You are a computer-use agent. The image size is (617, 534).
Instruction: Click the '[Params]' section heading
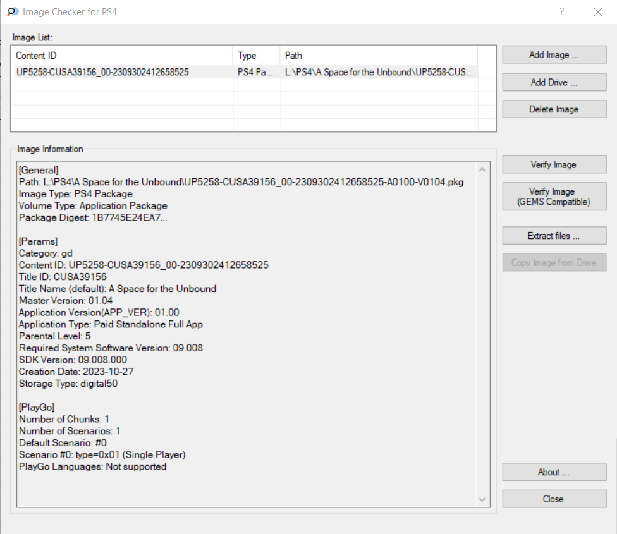point(38,241)
